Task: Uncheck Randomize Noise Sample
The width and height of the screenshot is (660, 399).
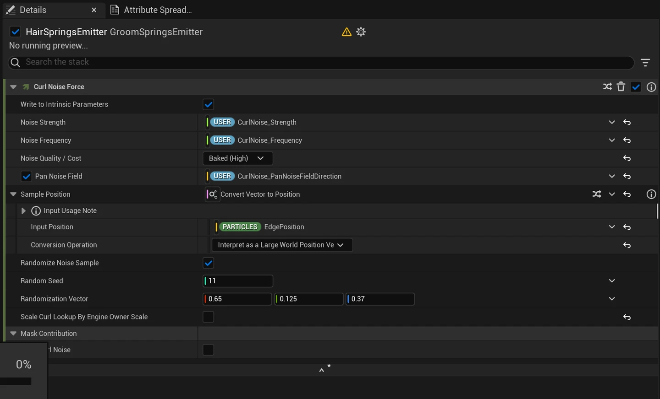Action: pyautogui.click(x=209, y=263)
